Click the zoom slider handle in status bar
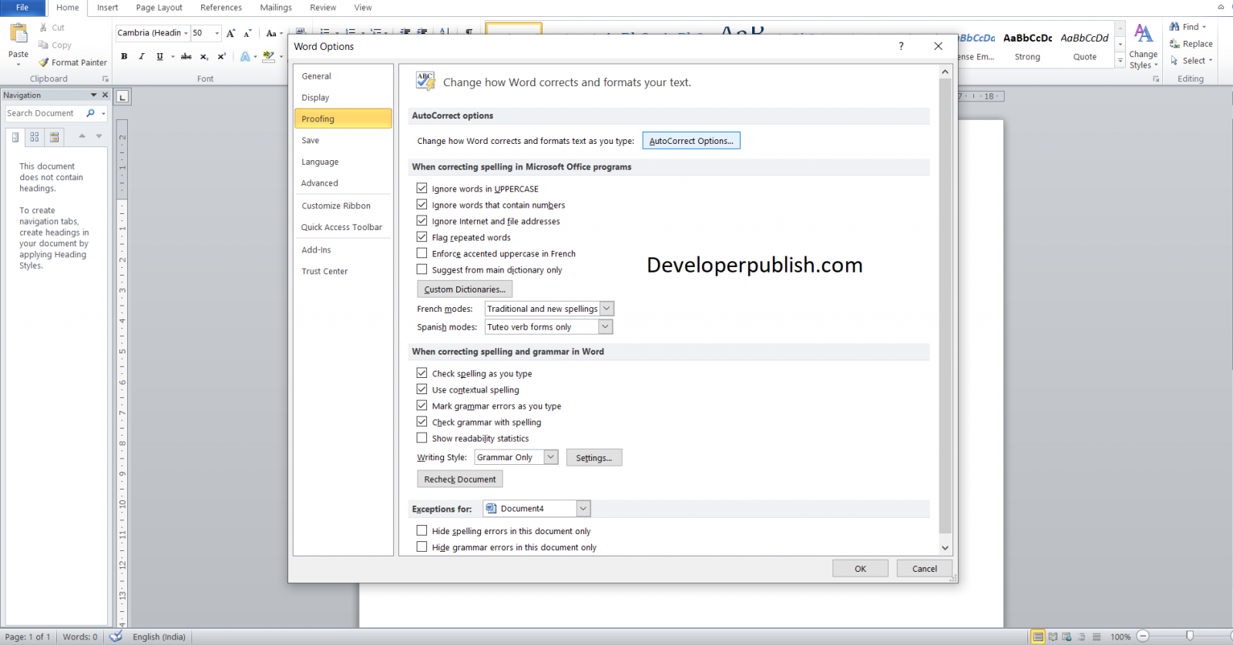This screenshot has width=1233, height=645. click(x=1190, y=636)
